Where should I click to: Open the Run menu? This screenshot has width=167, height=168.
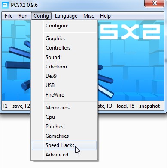coord(23,16)
